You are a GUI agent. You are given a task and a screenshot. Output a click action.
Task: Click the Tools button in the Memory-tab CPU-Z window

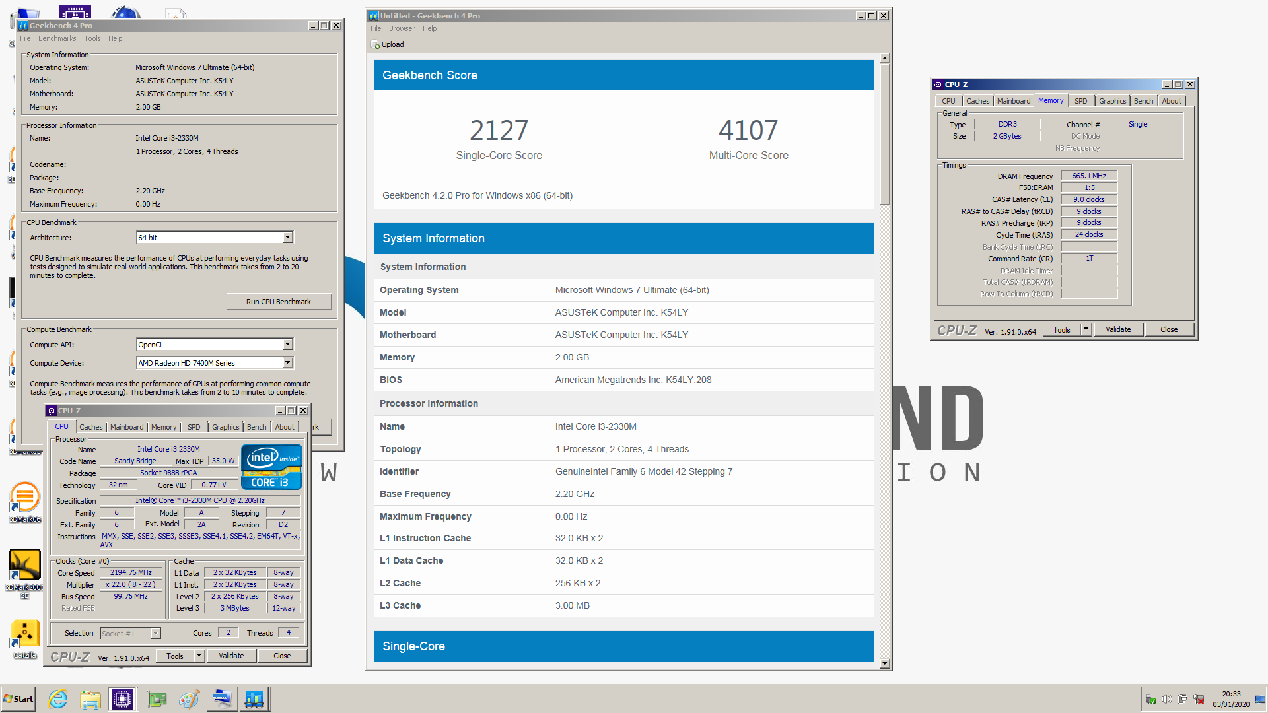[1062, 329]
